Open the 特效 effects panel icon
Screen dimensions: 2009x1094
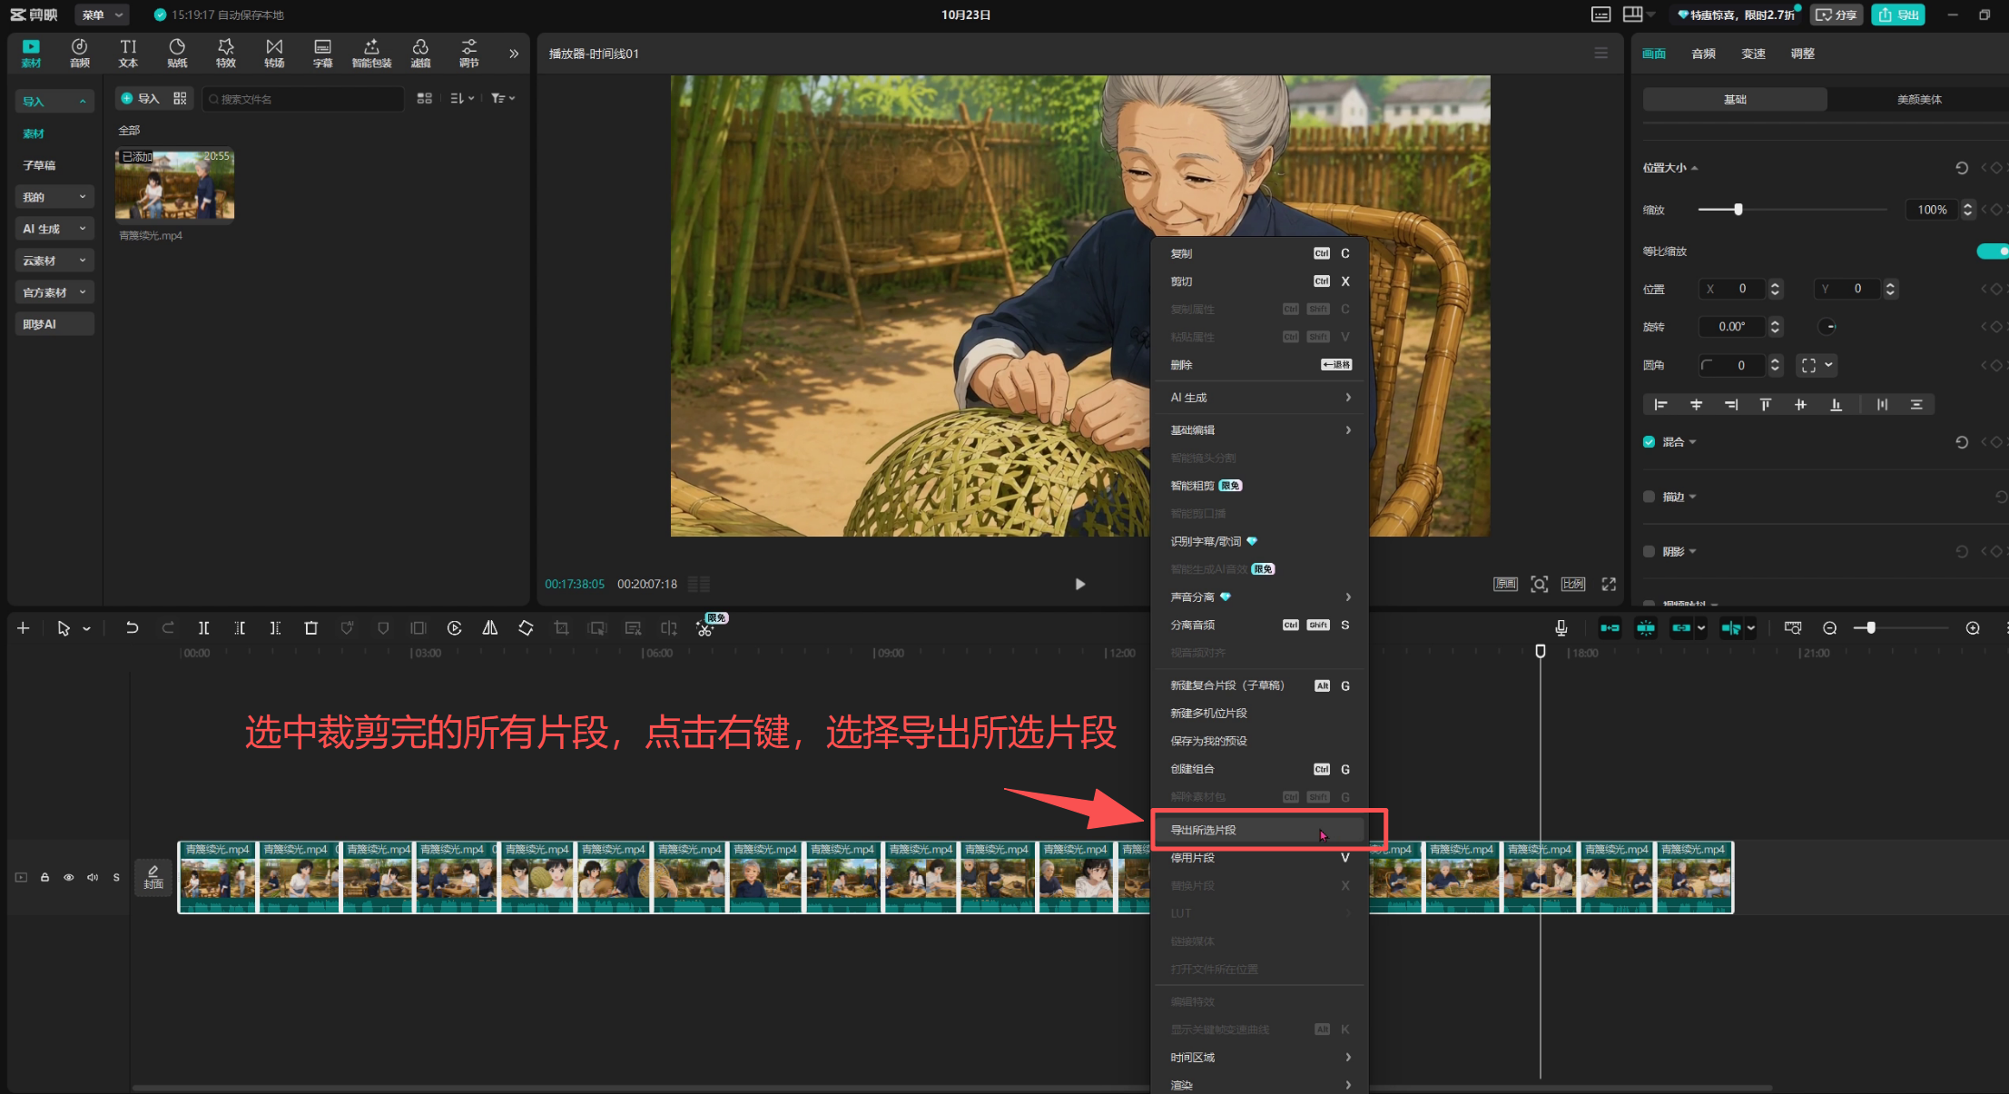coord(226,53)
